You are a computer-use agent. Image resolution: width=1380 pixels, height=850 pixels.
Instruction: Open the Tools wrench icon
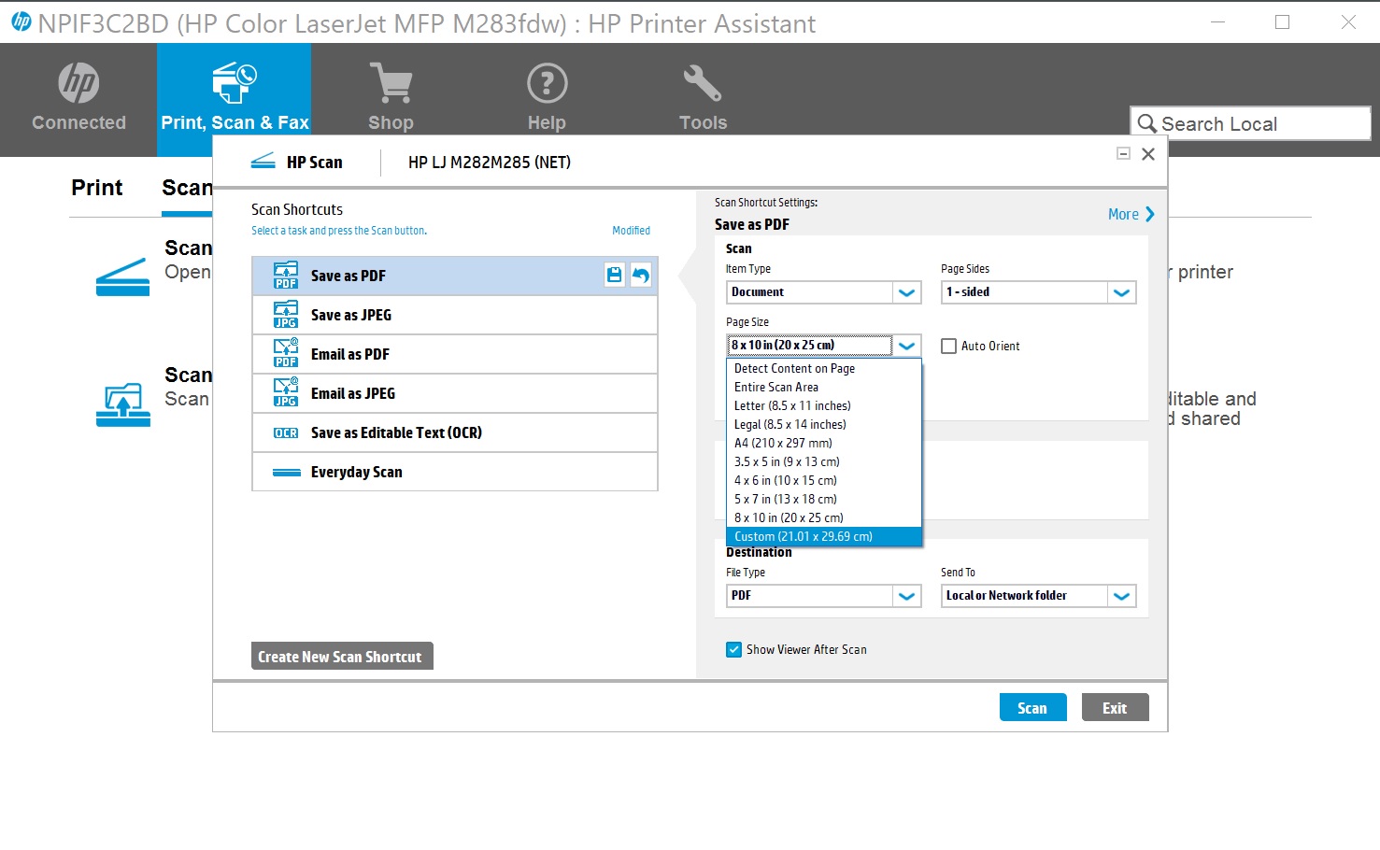[x=703, y=83]
